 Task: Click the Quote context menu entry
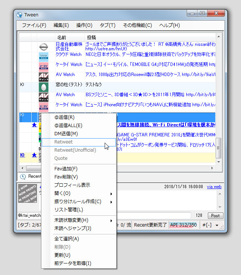click(79, 158)
